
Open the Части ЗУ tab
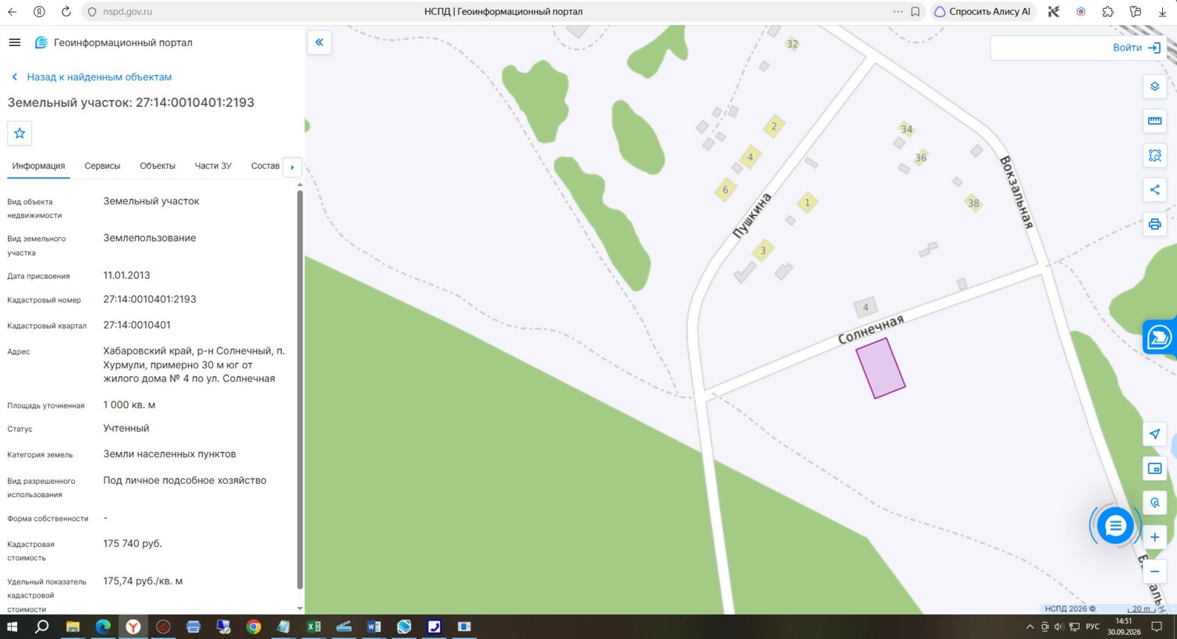point(213,166)
